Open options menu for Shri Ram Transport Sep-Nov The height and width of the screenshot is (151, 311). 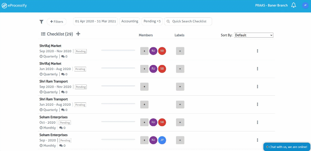click(x=258, y=87)
